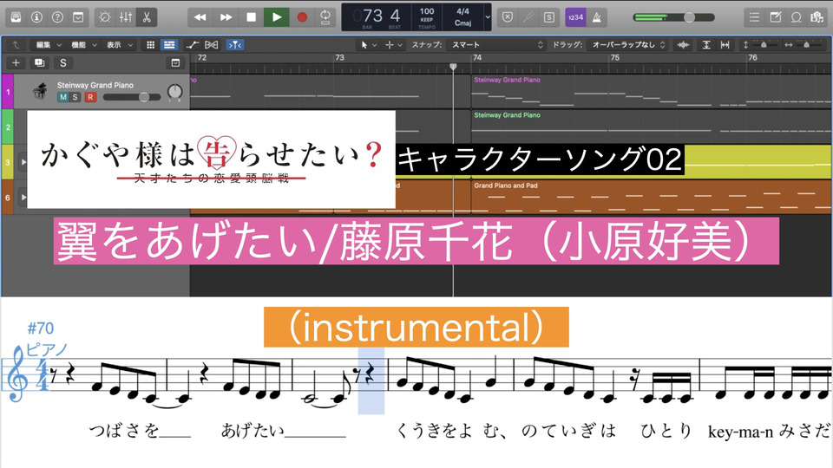
Task: Toggle the Replace mode icon
Action: [508, 17]
